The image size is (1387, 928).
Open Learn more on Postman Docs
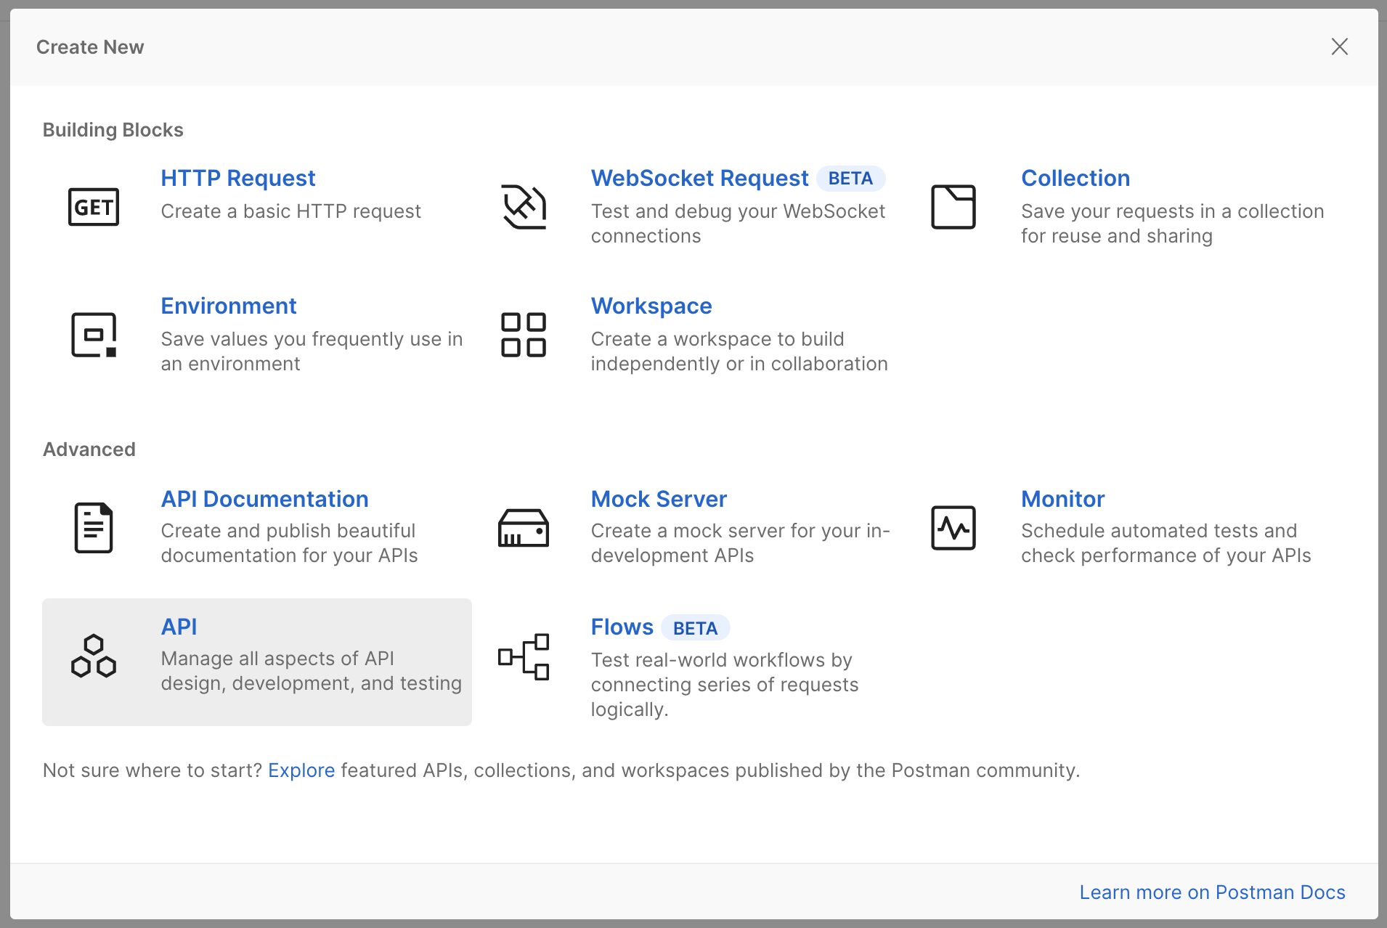tap(1212, 892)
